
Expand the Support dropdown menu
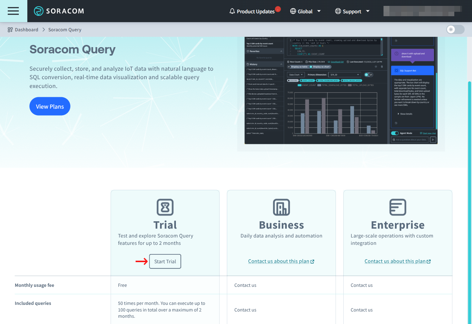point(368,11)
